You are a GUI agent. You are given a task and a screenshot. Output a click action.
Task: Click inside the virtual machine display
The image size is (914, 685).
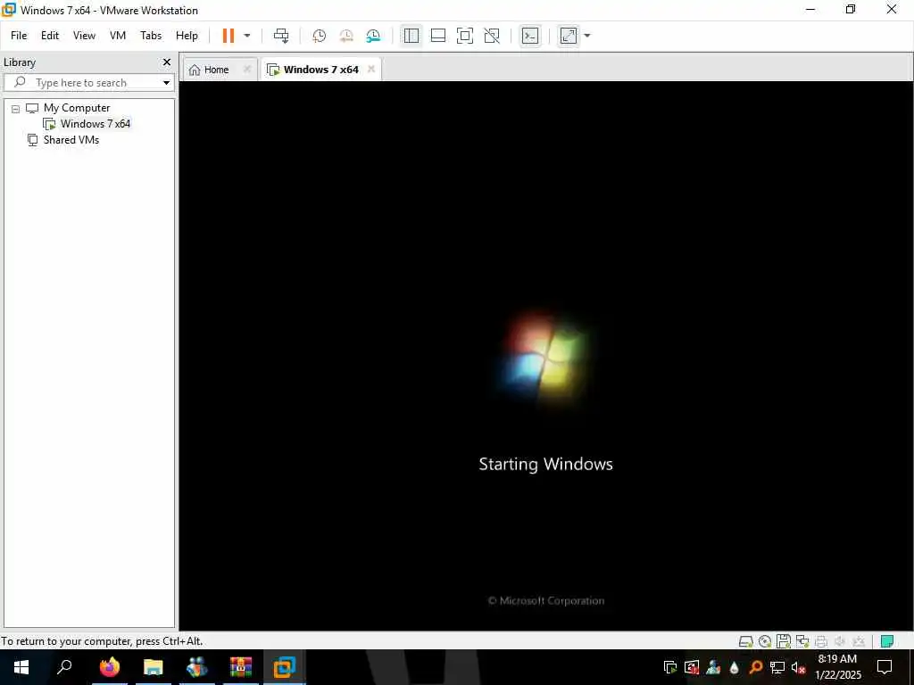(546, 355)
